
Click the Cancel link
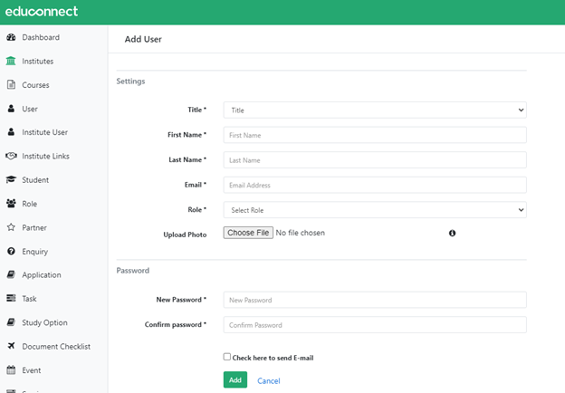click(268, 380)
